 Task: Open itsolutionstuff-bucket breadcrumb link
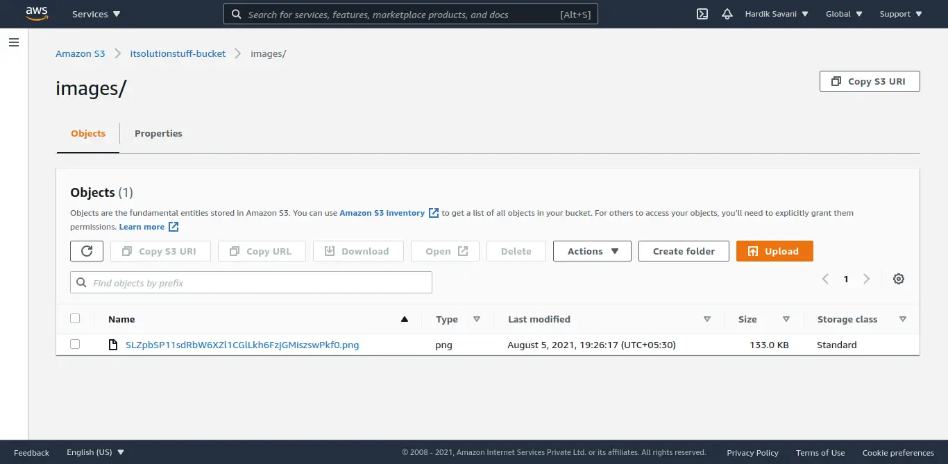178,53
